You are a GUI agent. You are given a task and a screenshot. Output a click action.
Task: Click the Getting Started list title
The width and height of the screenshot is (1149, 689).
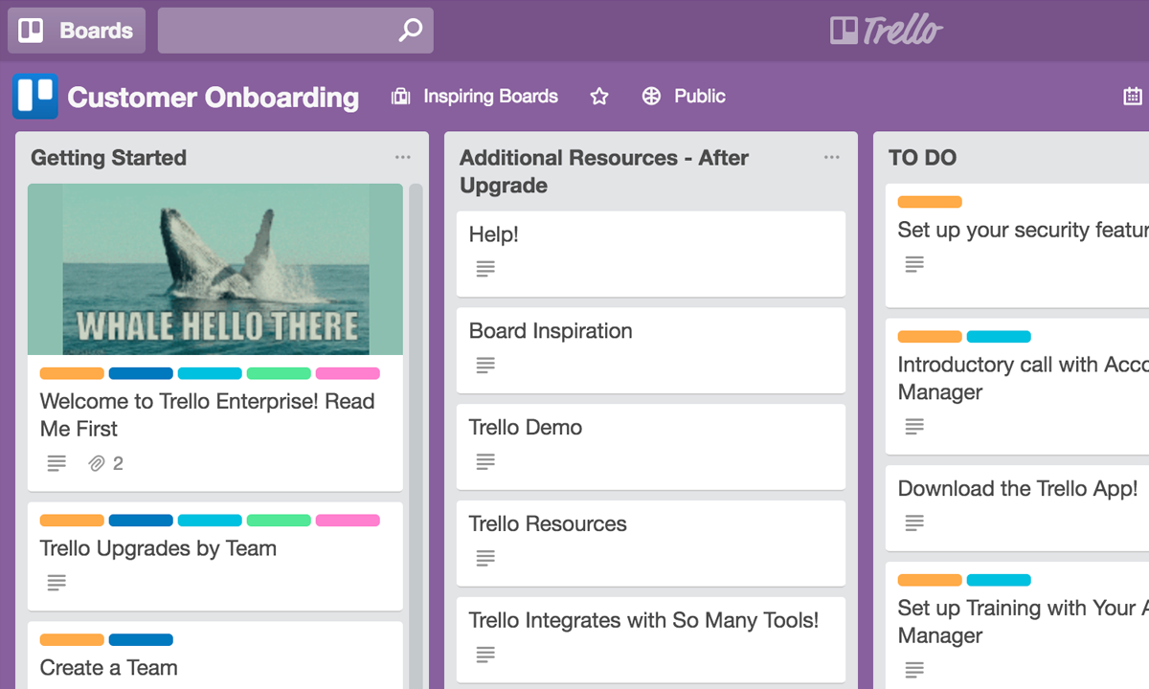click(108, 158)
